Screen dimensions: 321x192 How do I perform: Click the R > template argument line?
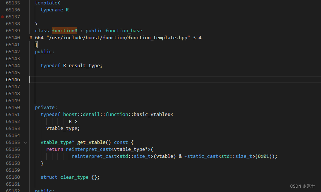(73, 122)
